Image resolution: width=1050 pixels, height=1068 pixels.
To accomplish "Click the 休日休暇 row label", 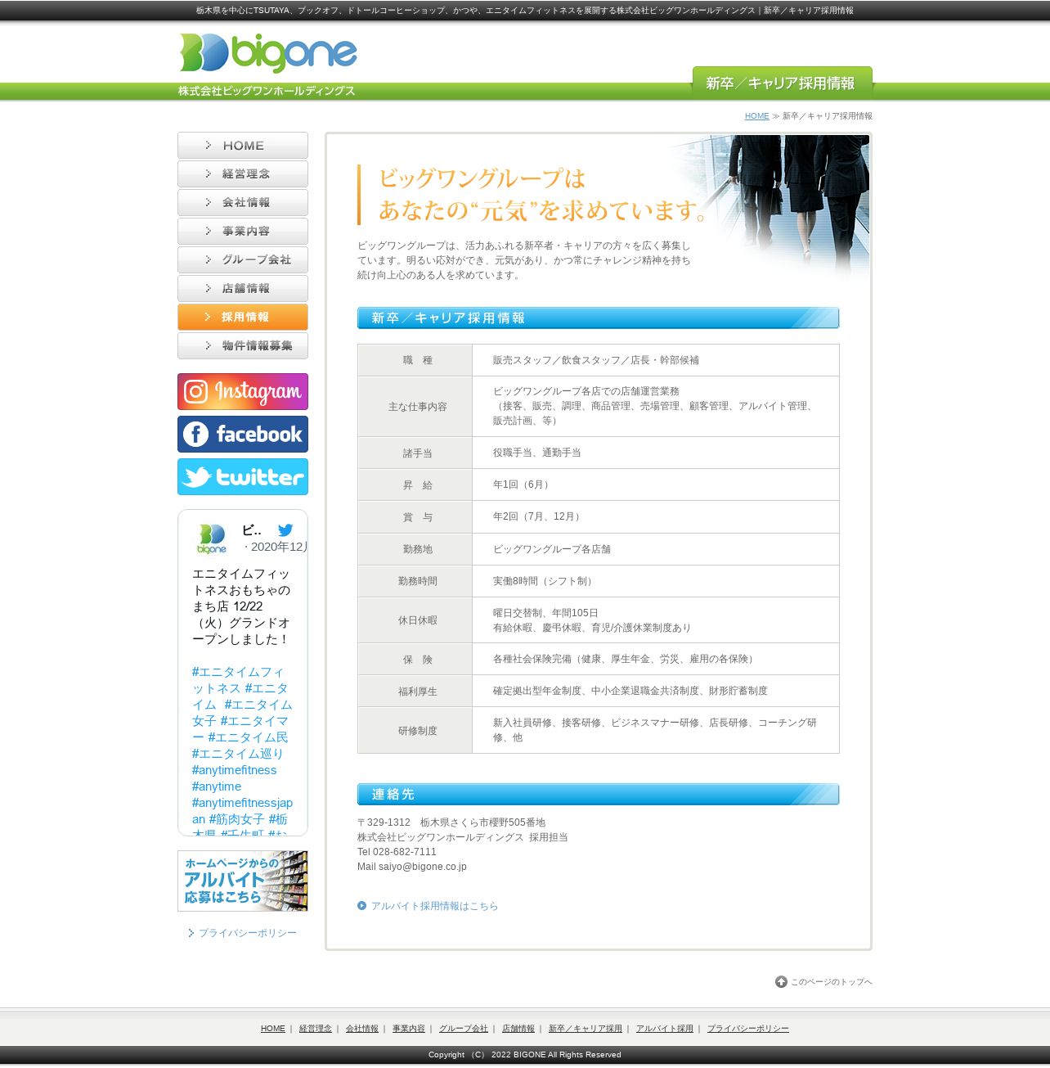I will click(415, 620).
